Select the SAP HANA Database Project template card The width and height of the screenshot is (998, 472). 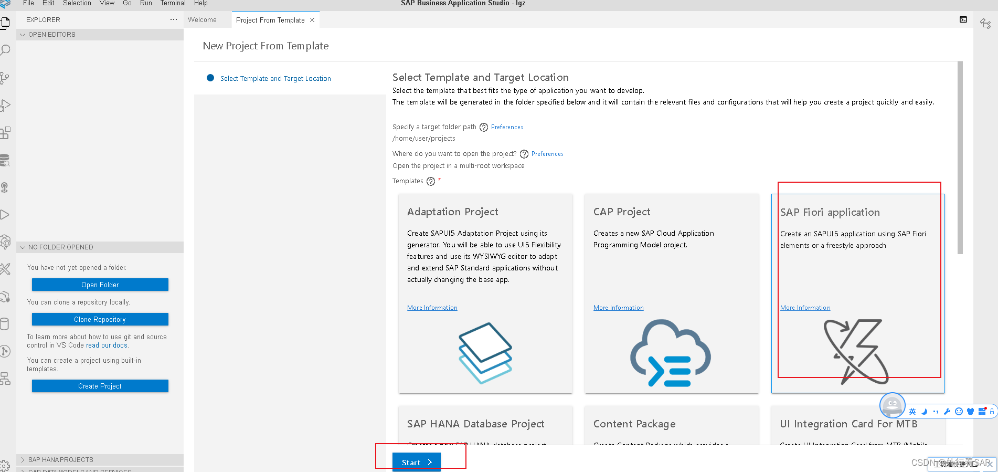[485, 425]
